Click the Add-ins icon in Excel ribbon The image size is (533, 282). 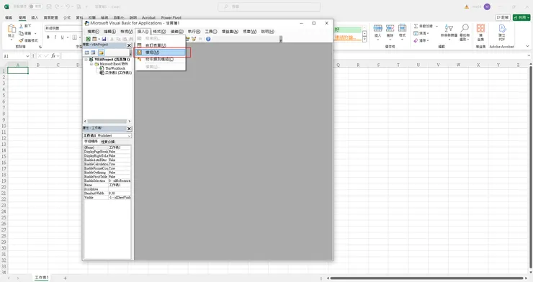(480, 28)
